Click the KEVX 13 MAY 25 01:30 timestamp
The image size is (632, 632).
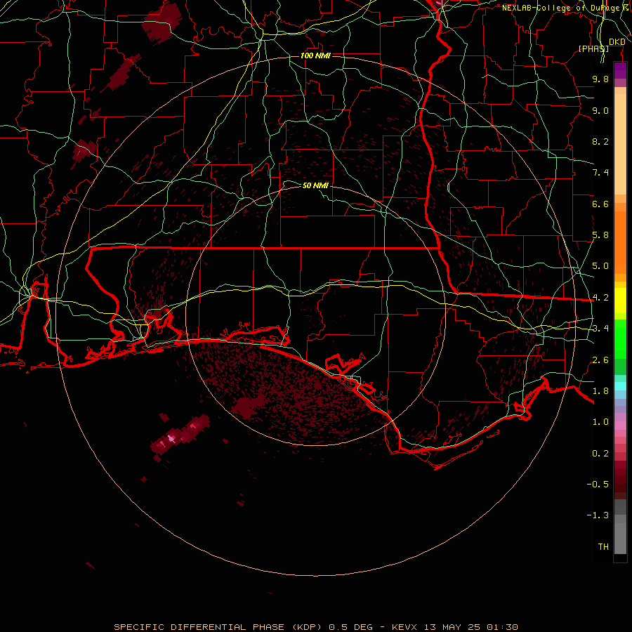tap(454, 627)
